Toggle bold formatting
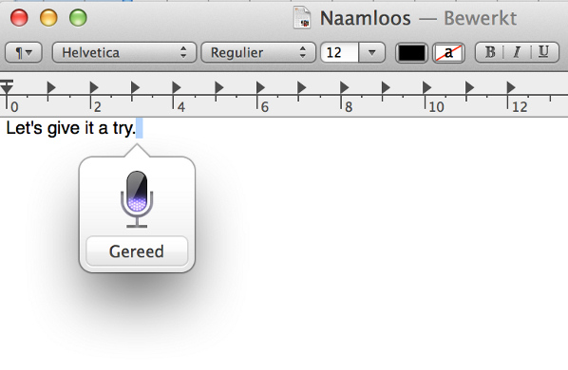This screenshot has height=370, width=568. (x=490, y=52)
